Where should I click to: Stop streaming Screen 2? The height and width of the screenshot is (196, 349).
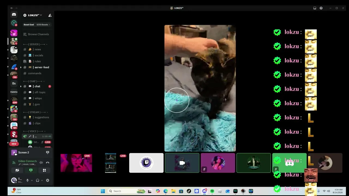coord(47,152)
